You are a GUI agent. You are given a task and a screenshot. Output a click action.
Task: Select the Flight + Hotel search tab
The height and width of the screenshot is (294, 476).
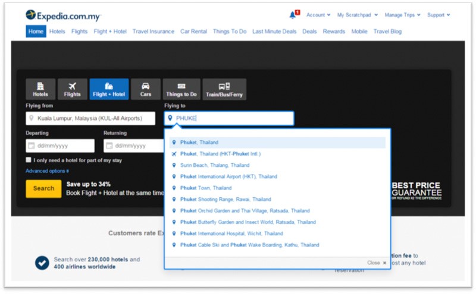(x=109, y=89)
